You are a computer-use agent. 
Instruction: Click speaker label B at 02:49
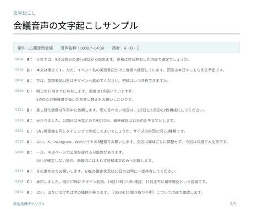[29, 152]
